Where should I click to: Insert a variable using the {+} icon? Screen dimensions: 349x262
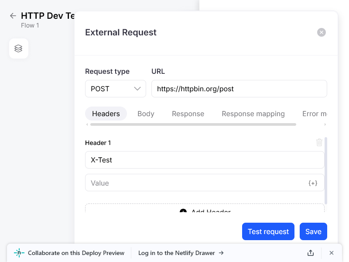313,183
